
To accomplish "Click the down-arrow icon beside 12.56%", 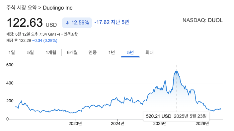I will (x=67, y=23).
